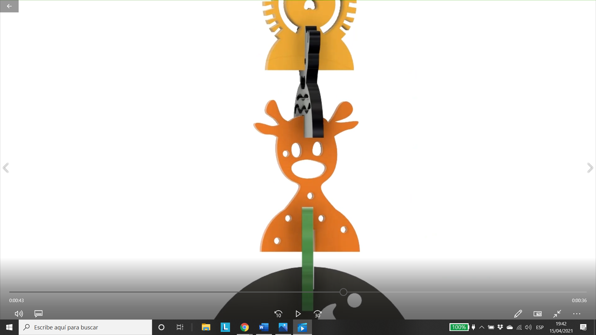Viewport: 596px width, 335px height.
Task: Click the seek bar position handle
Action: point(343,292)
